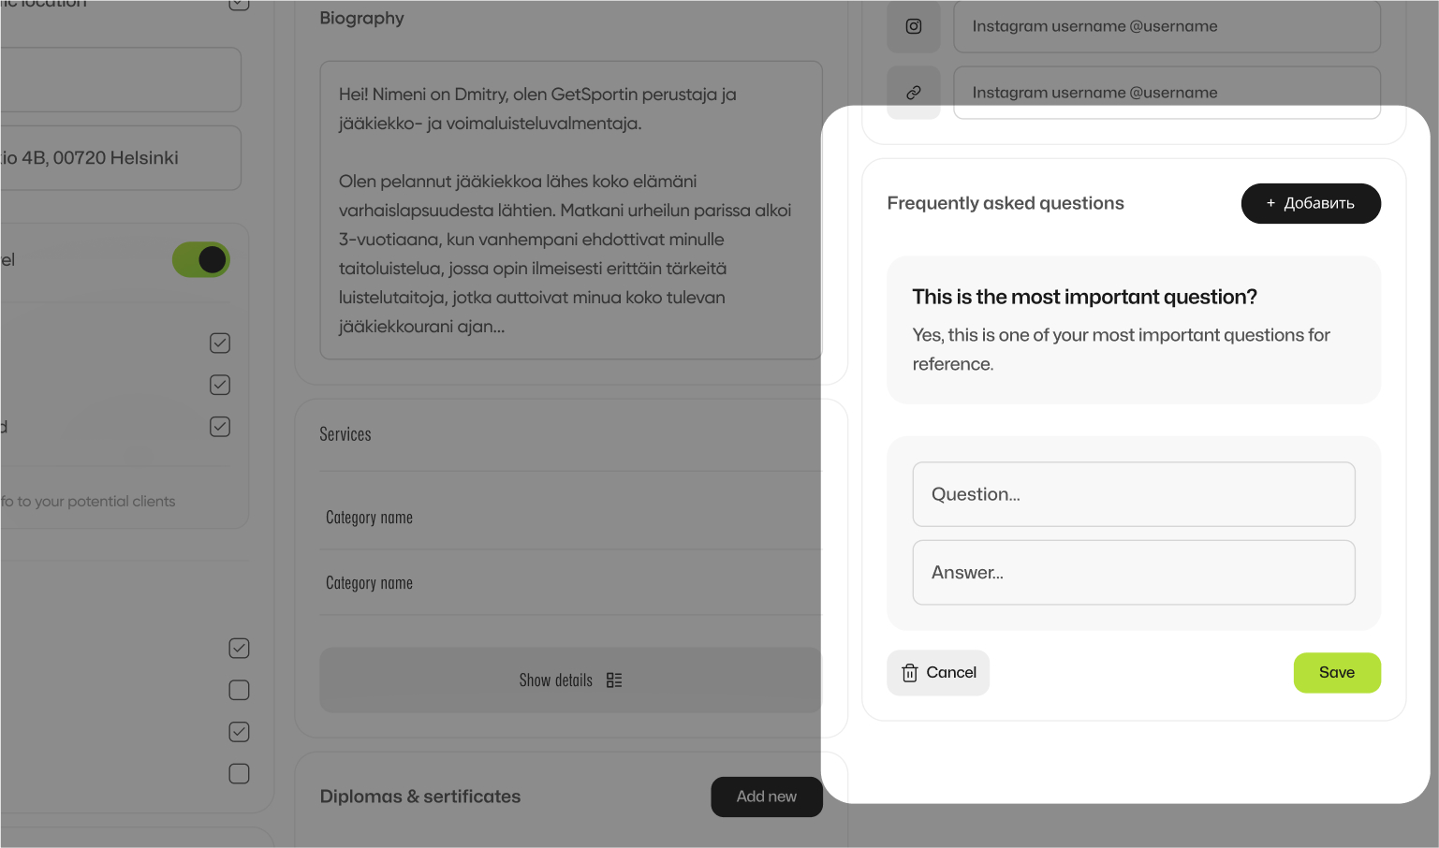Toggle the green switch on the left panel
1439x848 pixels.
(201, 259)
